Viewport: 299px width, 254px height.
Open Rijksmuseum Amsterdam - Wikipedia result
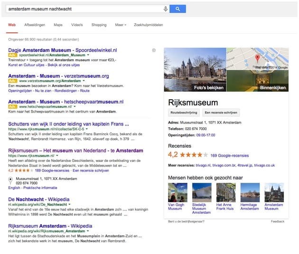[50, 226]
